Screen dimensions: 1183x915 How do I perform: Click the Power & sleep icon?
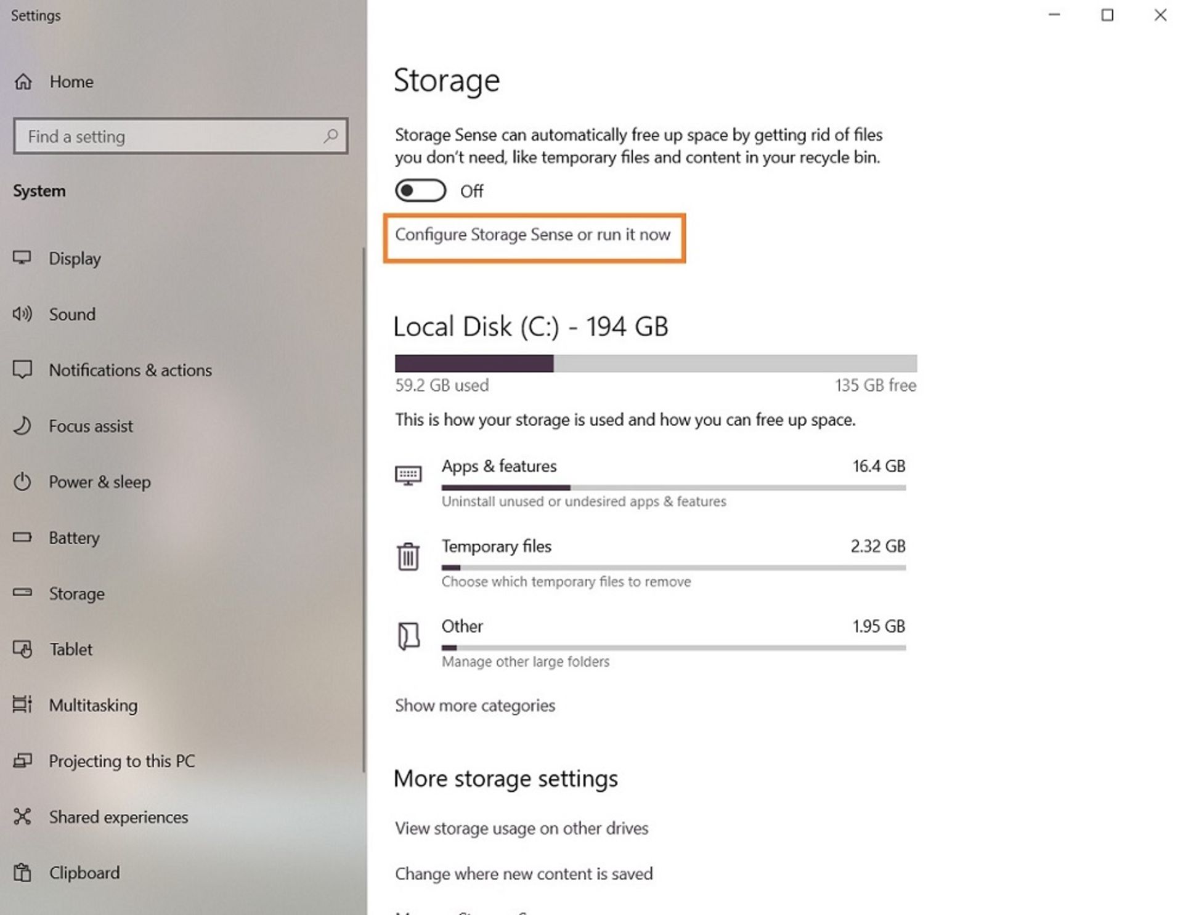[22, 482]
